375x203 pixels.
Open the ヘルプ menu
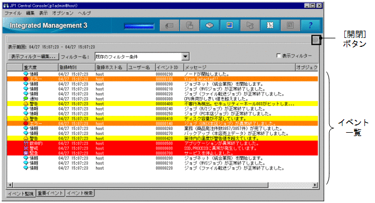tap(84, 13)
